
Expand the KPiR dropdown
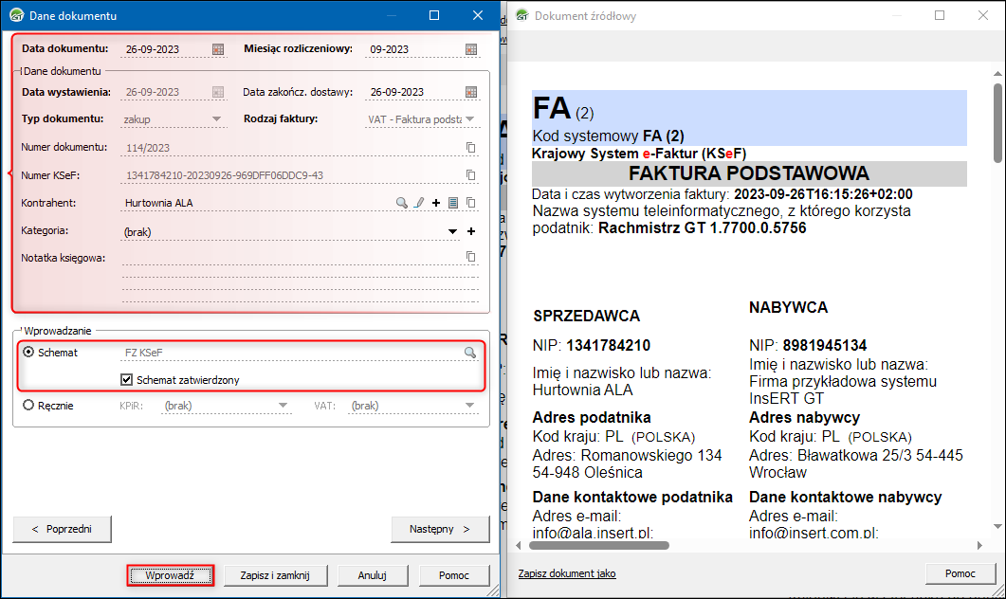pos(283,406)
